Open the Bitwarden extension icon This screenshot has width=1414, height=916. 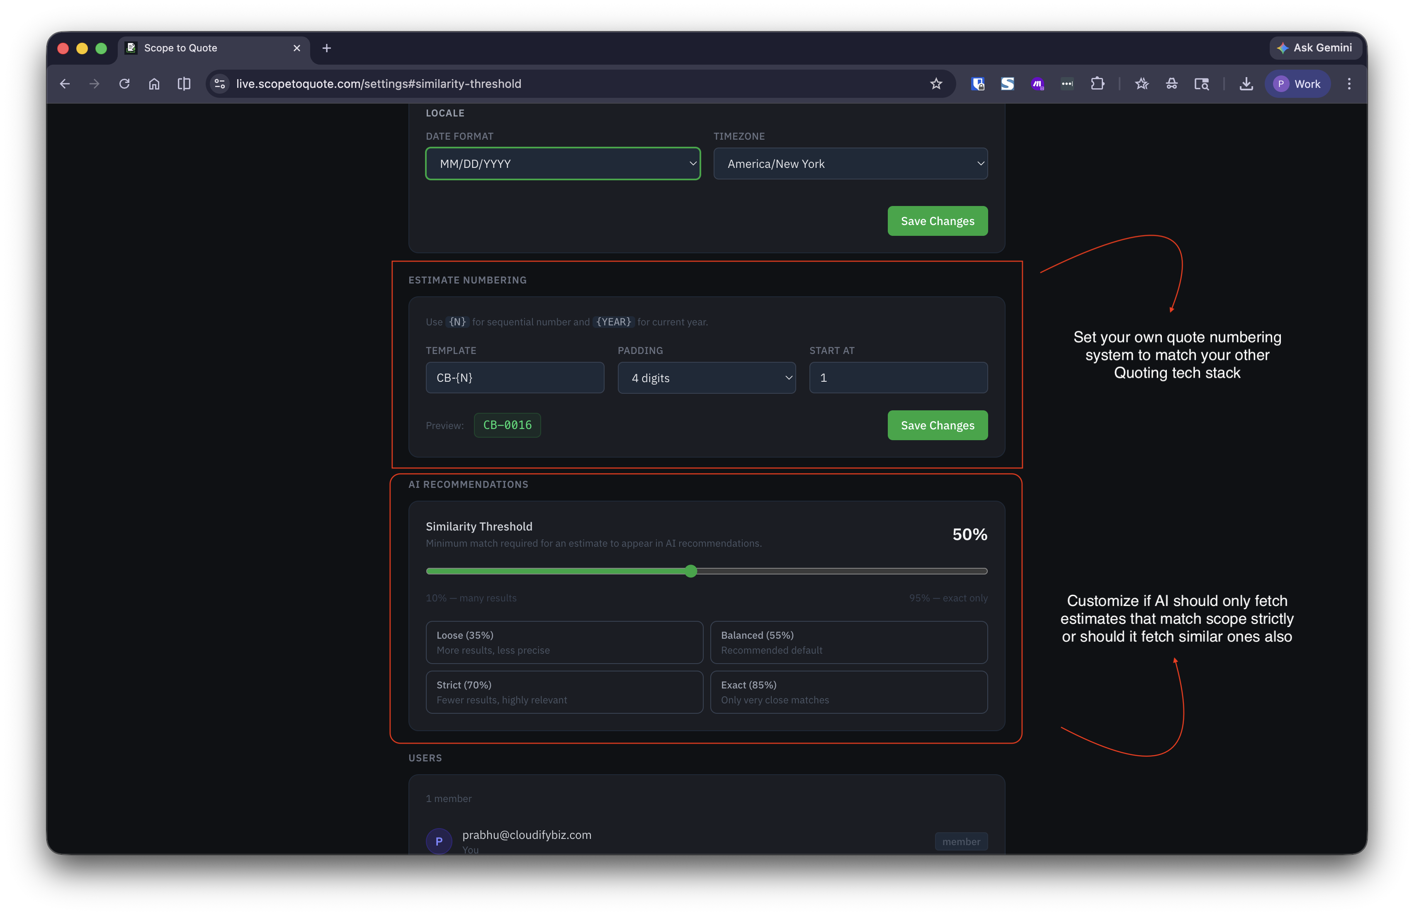coord(977,84)
